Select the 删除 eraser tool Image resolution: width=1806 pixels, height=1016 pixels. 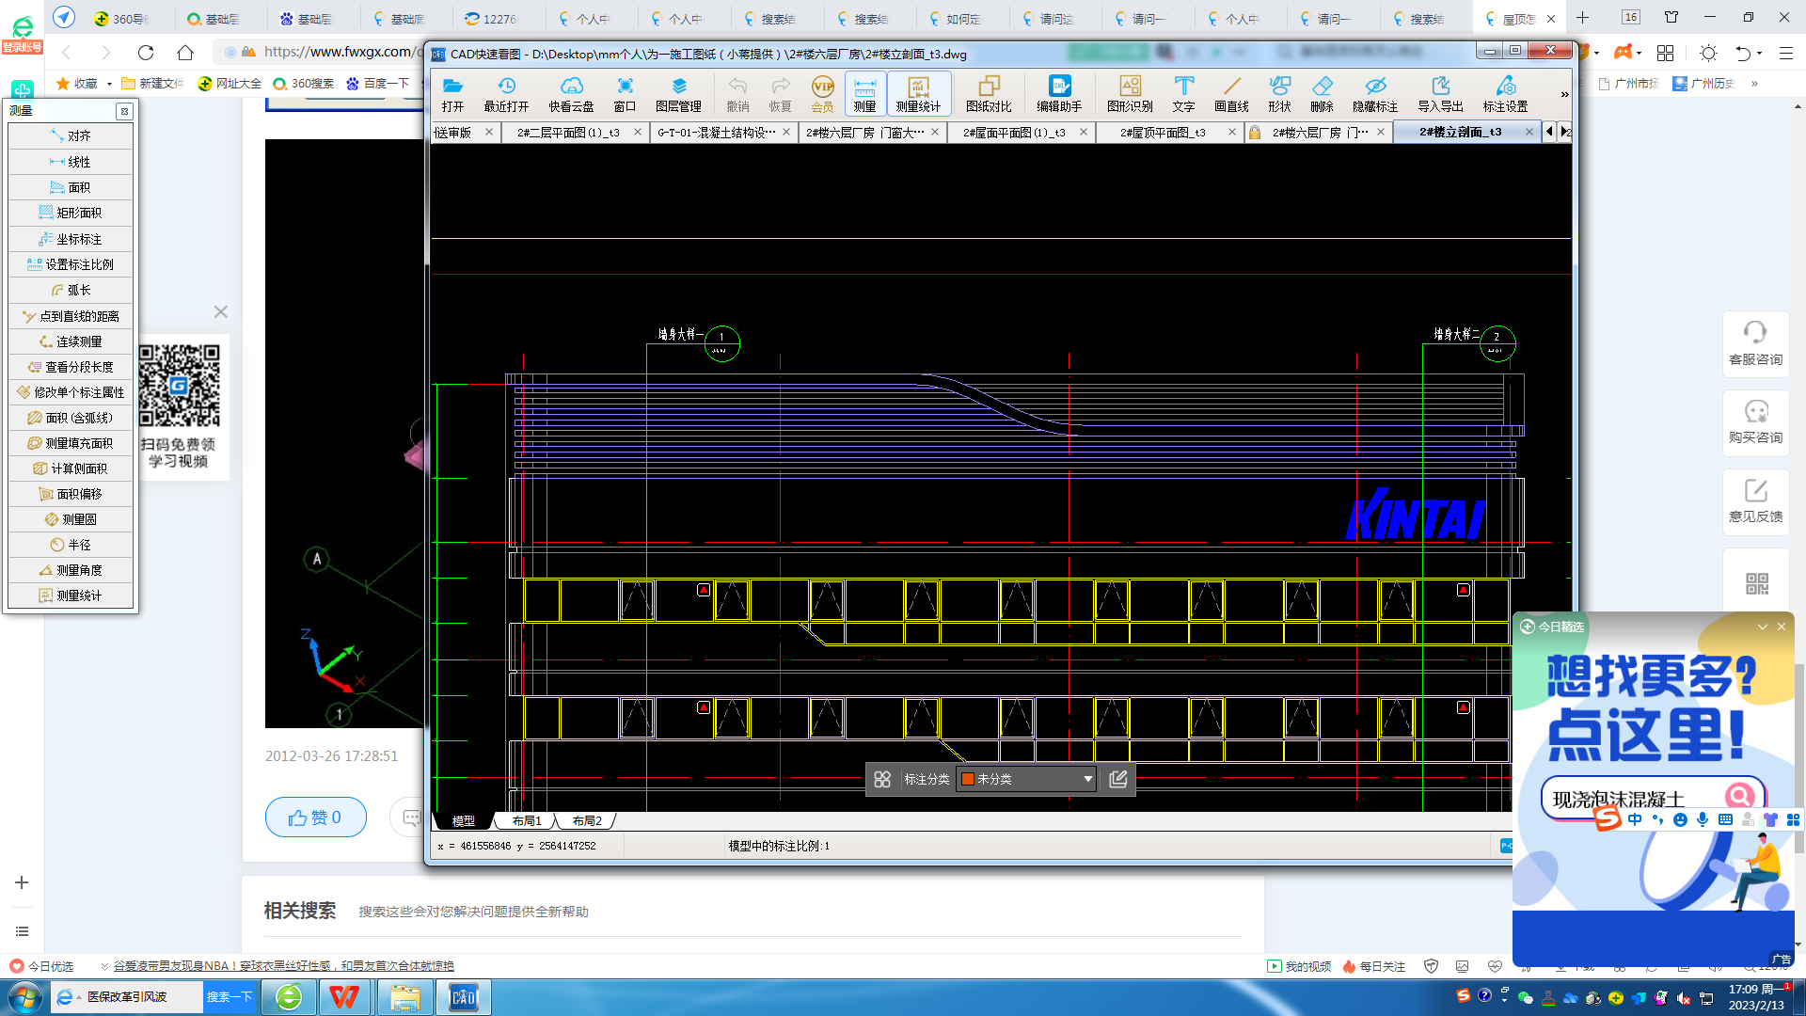coord(1322,94)
